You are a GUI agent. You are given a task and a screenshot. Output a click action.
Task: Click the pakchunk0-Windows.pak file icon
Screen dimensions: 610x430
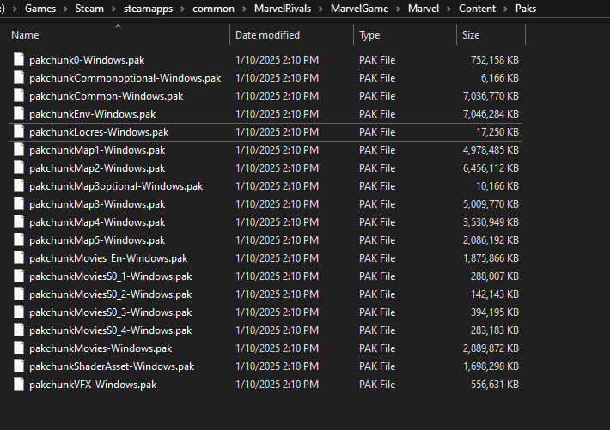[x=19, y=59]
